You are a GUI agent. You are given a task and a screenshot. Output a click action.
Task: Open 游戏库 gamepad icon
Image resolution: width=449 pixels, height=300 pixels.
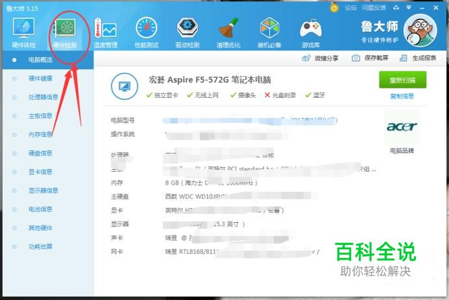[x=311, y=32]
